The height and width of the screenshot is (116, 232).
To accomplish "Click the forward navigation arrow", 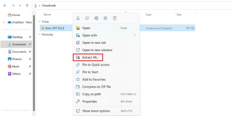I will tap(13, 6).
